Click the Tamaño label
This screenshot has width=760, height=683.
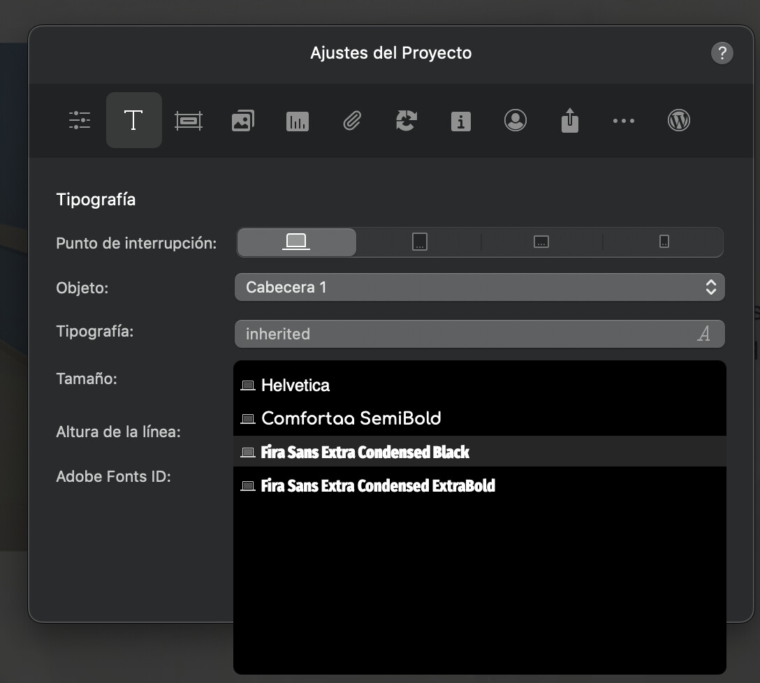click(x=87, y=379)
